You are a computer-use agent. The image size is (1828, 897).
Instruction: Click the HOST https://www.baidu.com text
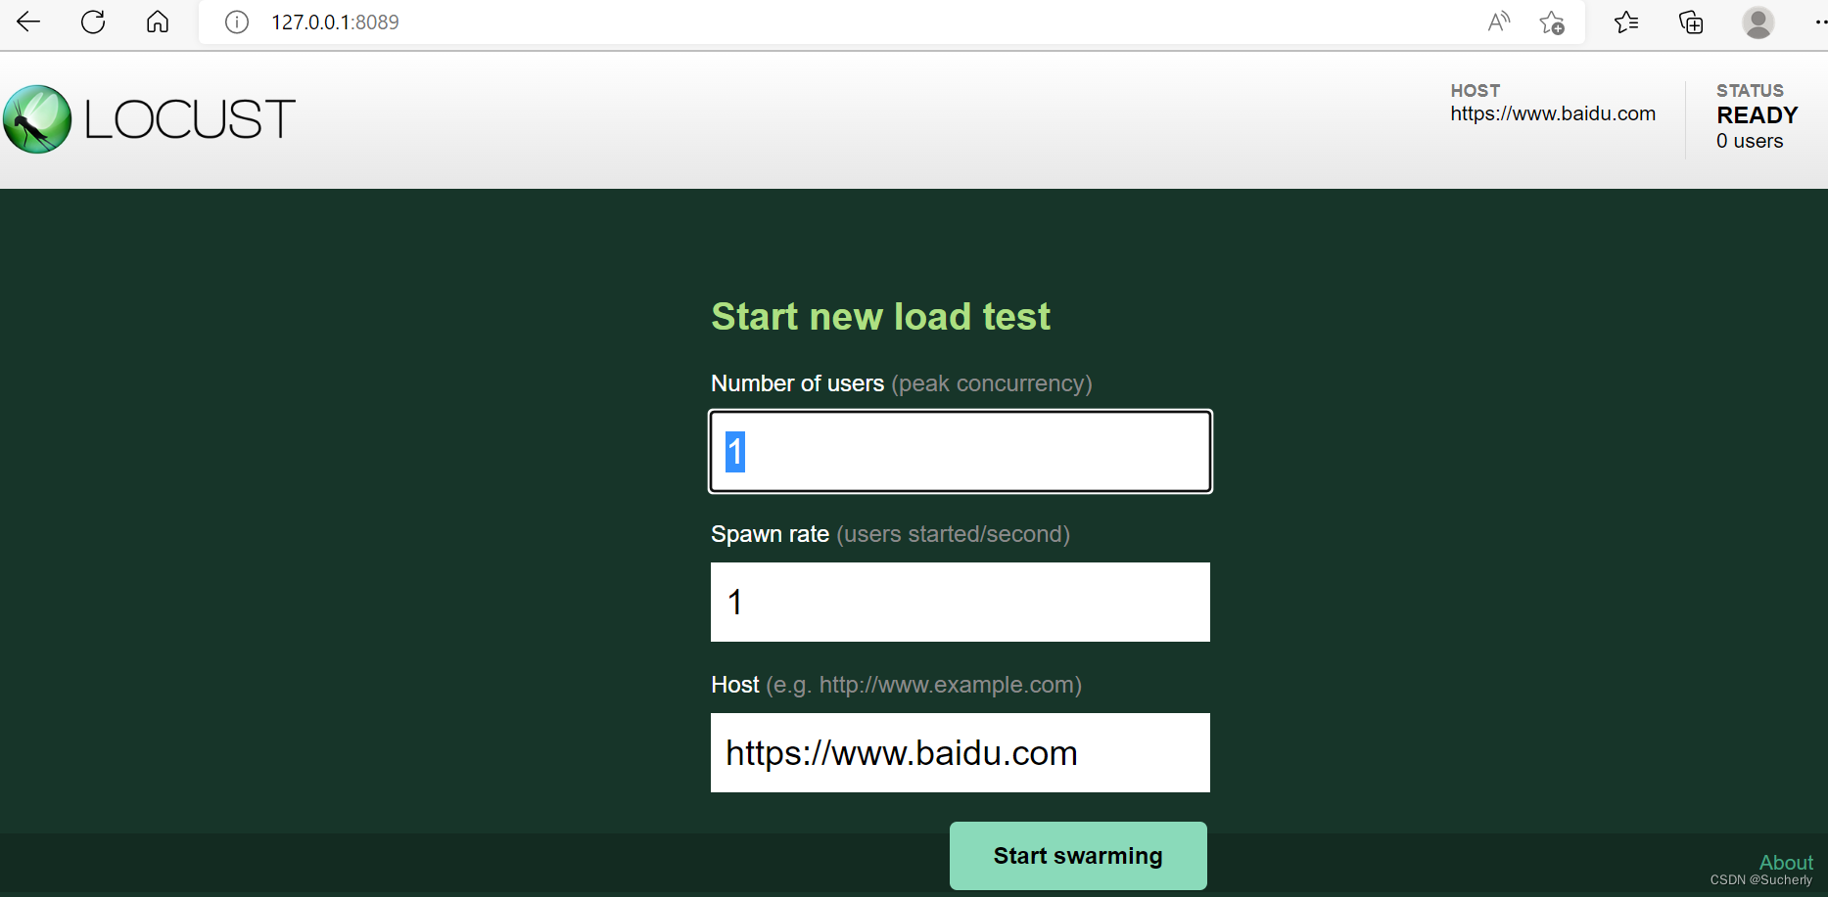pyautogui.click(x=1552, y=113)
